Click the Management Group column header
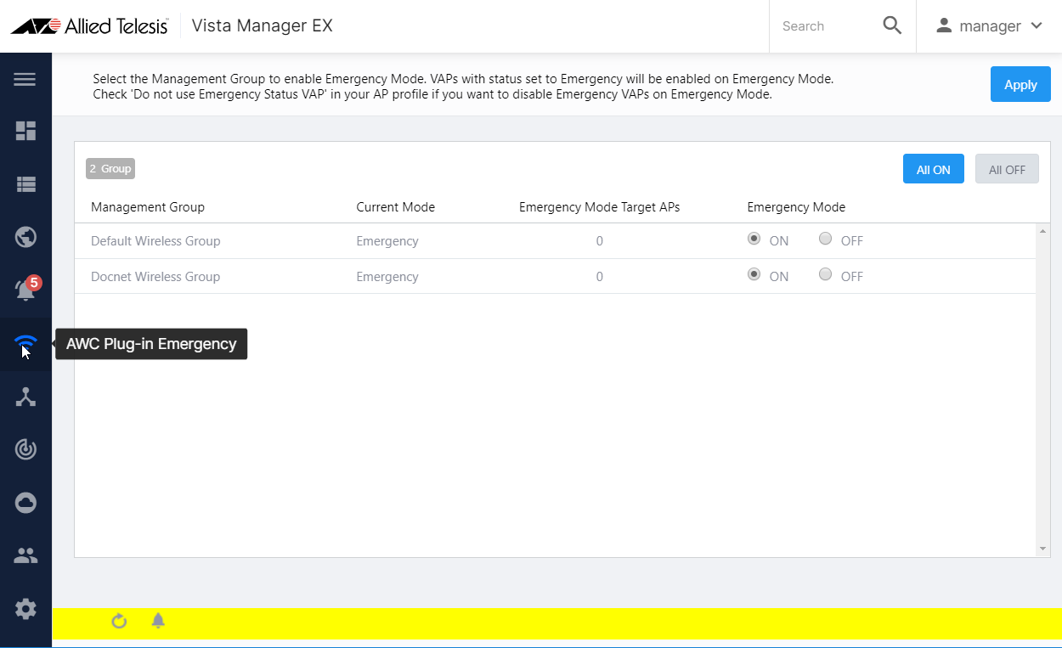The image size is (1062, 648). (x=148, y=207)
